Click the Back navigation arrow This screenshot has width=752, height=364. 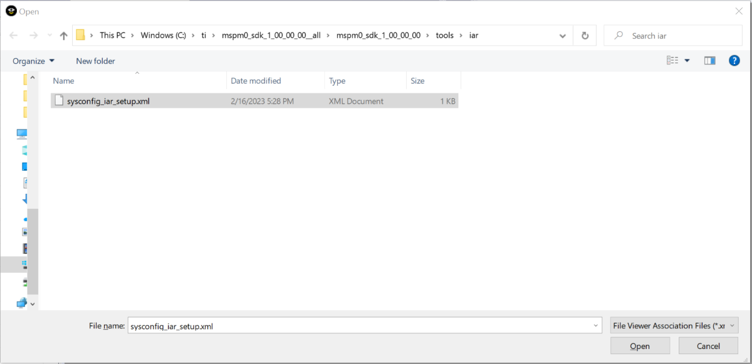[x=14, y=36]
